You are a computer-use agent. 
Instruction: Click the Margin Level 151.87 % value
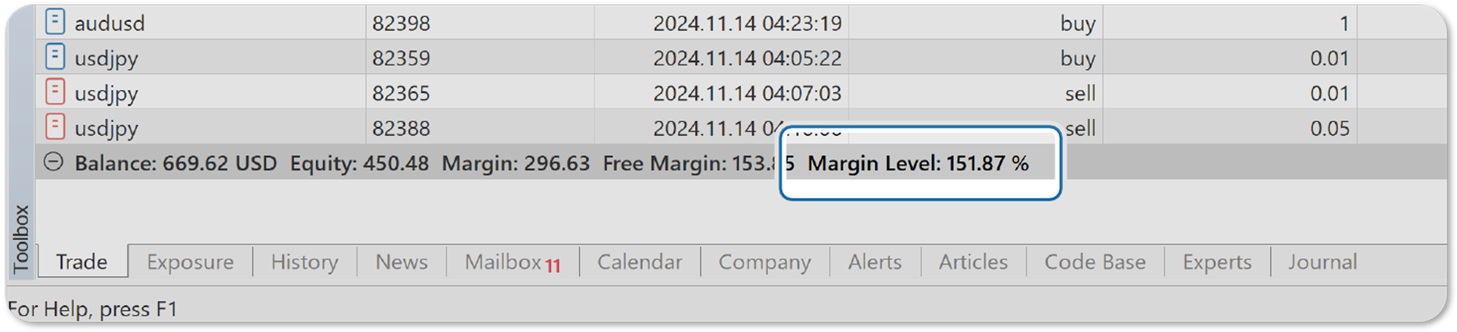point(917,163)
